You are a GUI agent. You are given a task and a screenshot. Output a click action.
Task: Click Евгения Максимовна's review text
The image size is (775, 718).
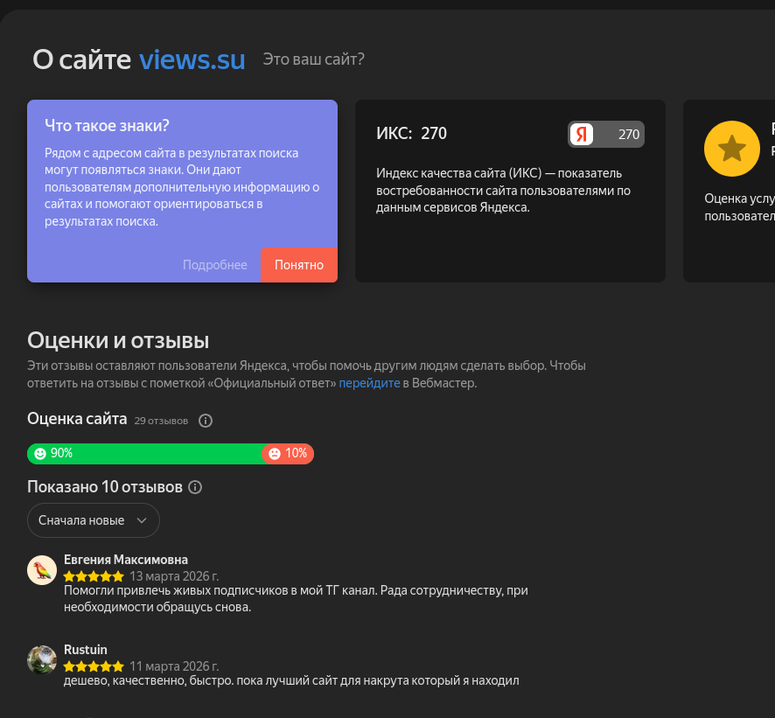296,598
